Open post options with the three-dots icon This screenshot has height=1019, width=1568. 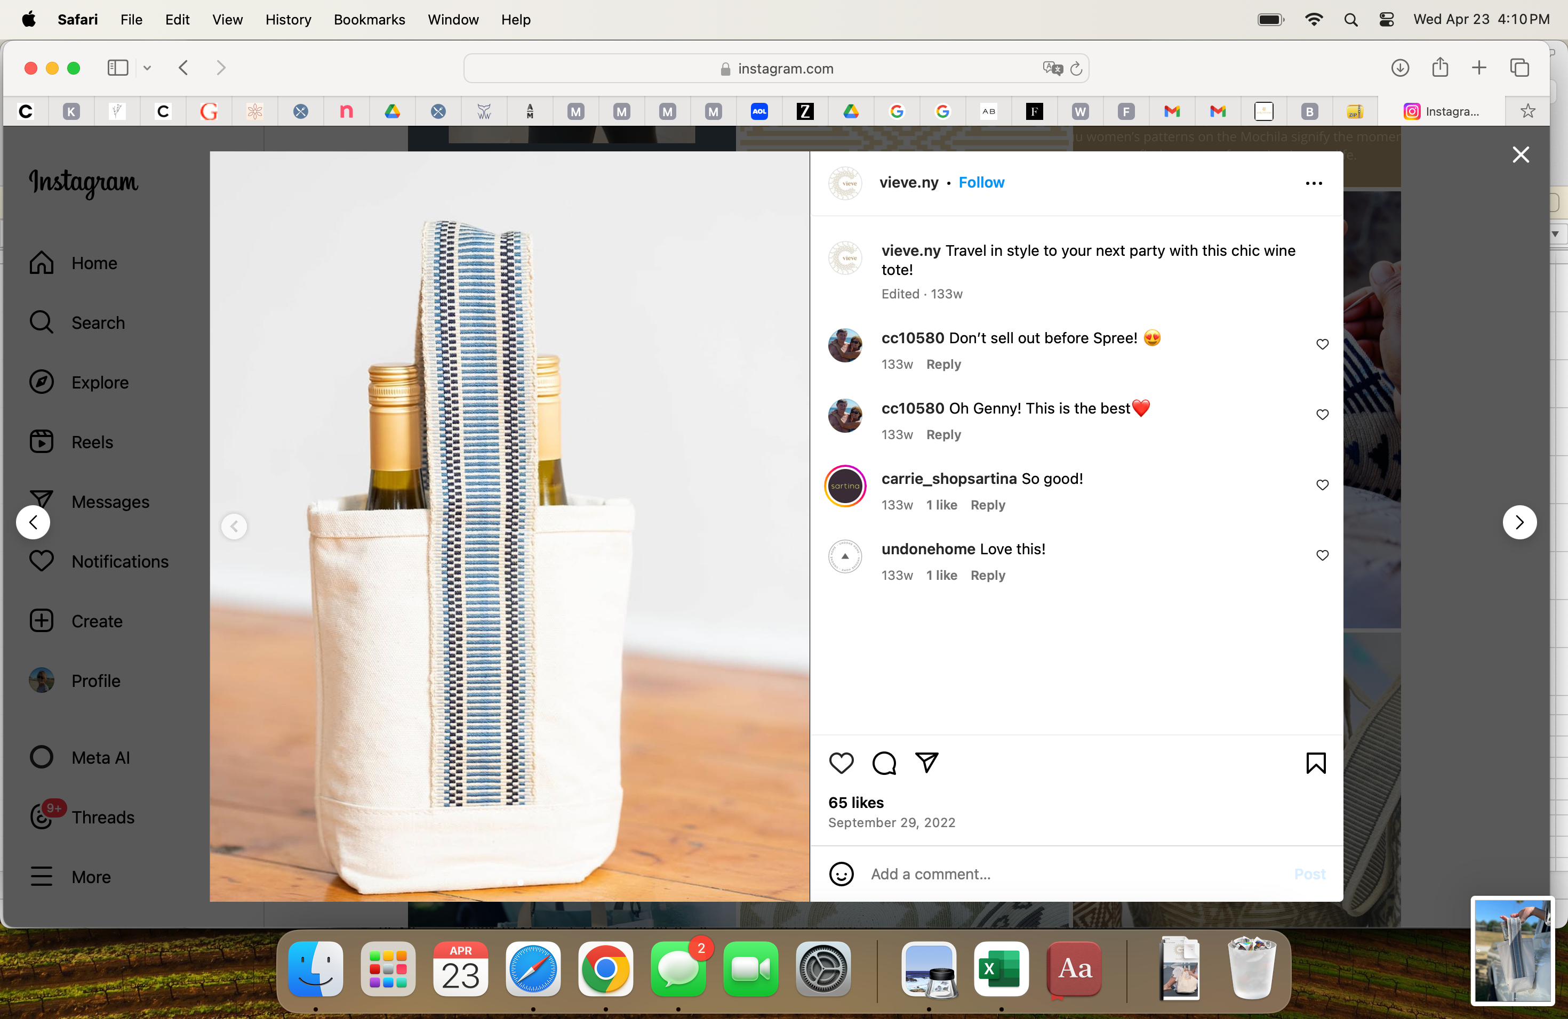click(x=1314, y=183)
